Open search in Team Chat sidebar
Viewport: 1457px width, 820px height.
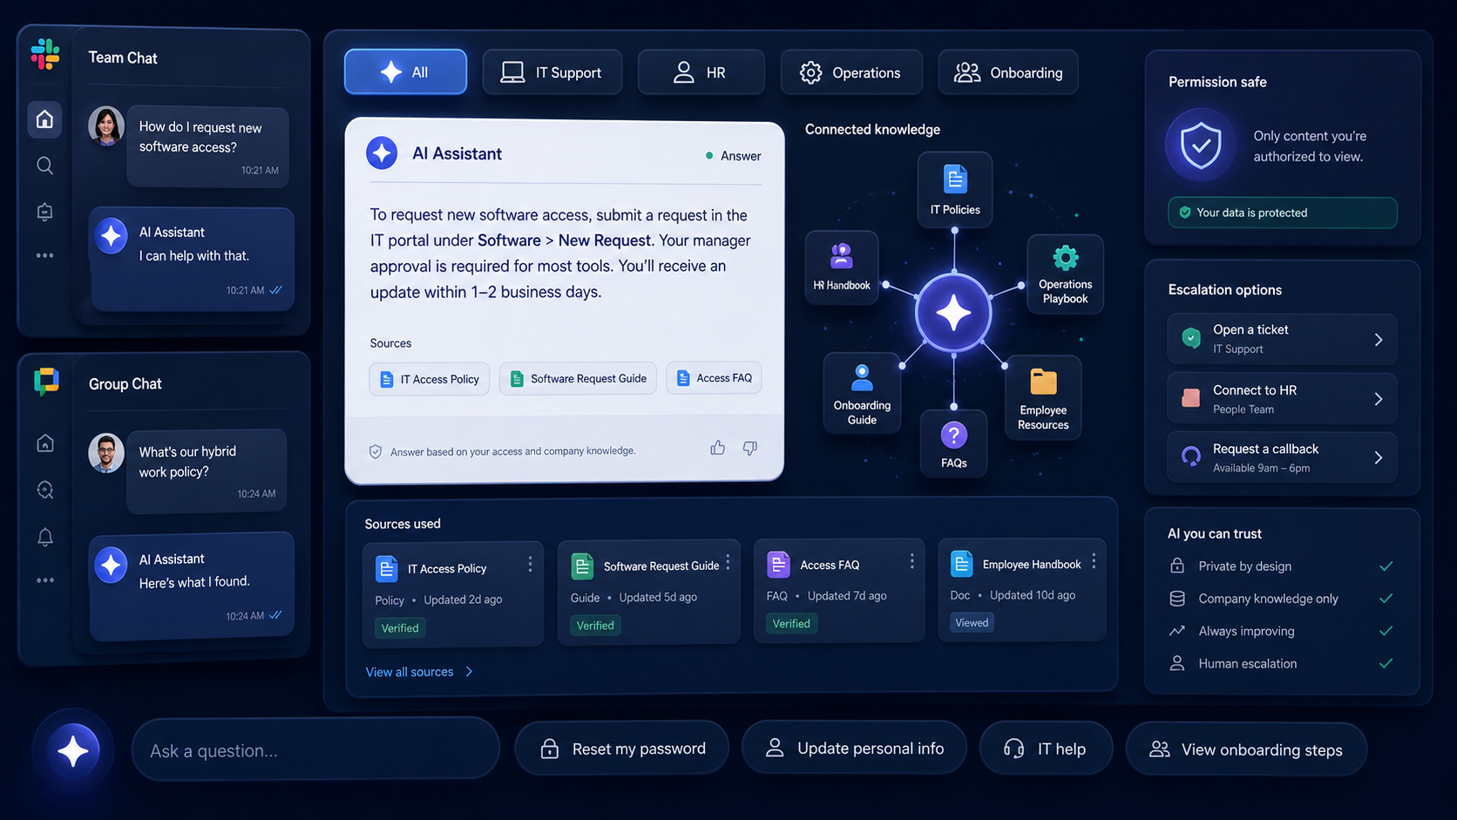tap(44, 166)
